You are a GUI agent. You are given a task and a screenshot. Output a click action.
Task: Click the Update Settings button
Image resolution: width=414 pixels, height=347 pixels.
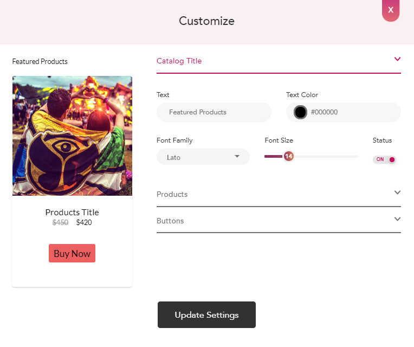[x=206, y=315]
